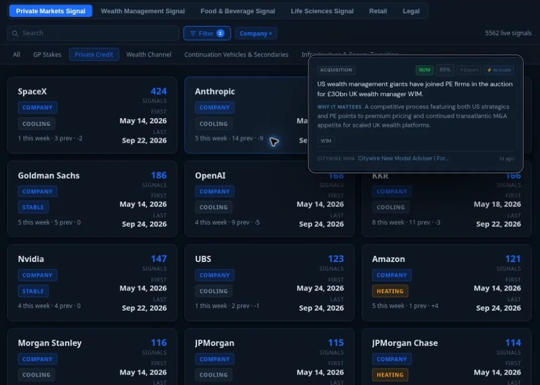Click the ACQUISITION tag in popup
This screenshot has width=540, height=385.
pyautogui.click(x=336, y=70)
